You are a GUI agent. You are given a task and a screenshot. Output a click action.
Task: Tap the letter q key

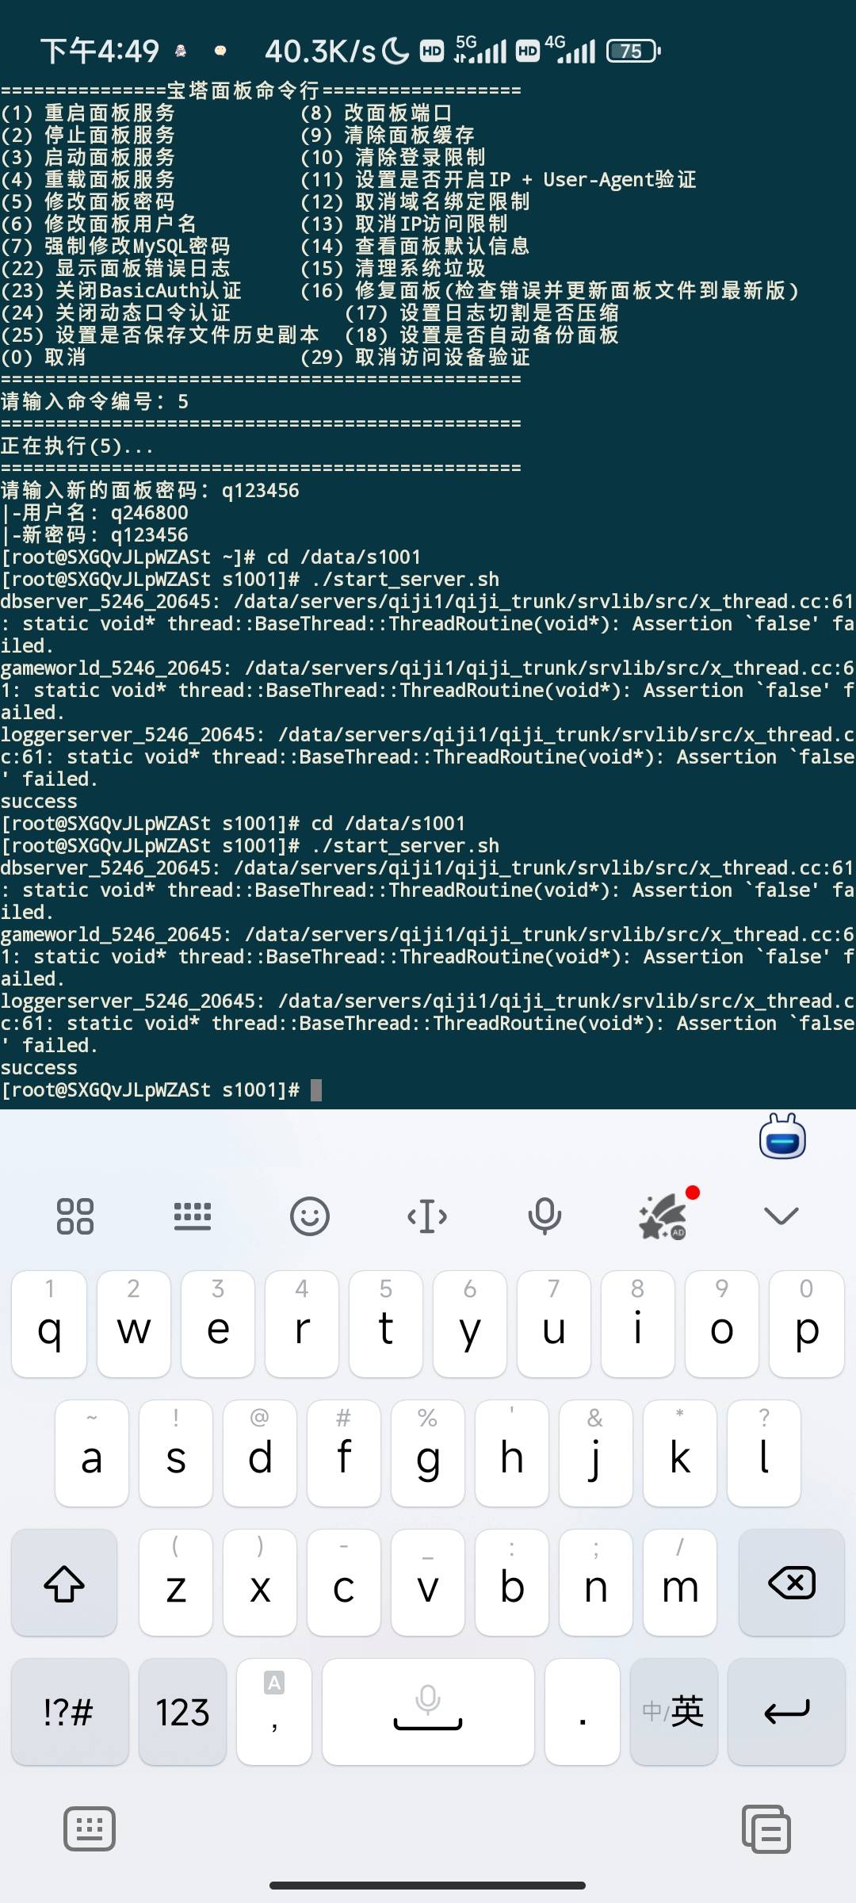[x=49, y=1324]
